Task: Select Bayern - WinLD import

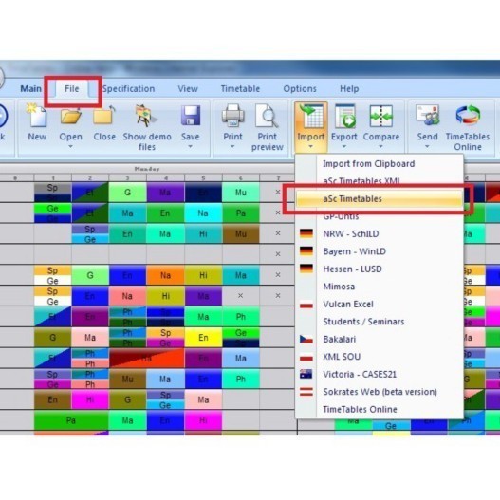Action: pyautogui.click(x=380, y=251)
